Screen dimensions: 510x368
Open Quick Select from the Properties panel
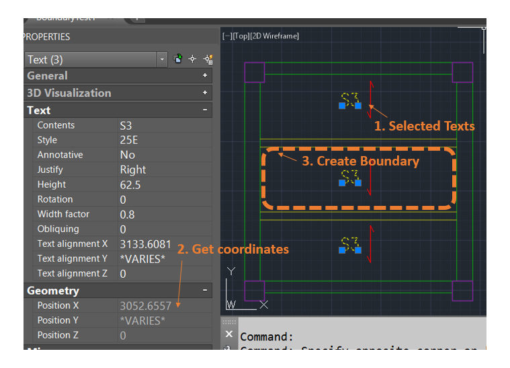click(x=207, y=59)
